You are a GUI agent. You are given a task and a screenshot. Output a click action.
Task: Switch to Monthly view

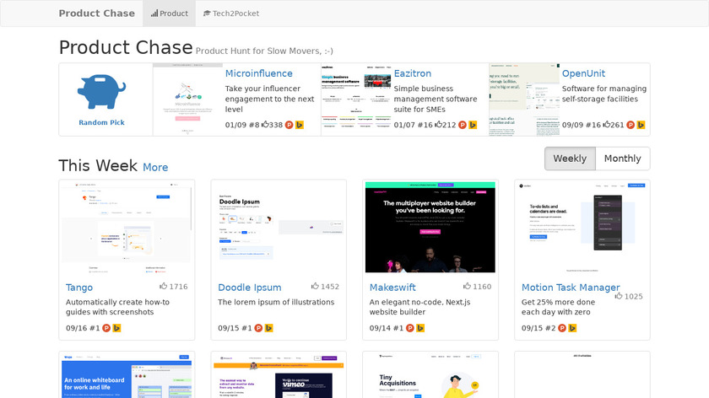[x=622, y=159]
